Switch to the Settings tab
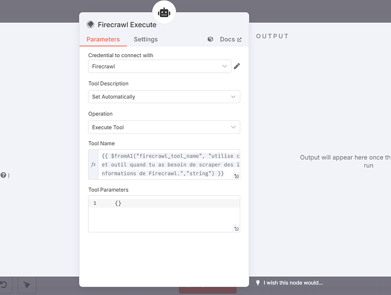The height and width of the screenshot is (295, 391). (146, 40)
